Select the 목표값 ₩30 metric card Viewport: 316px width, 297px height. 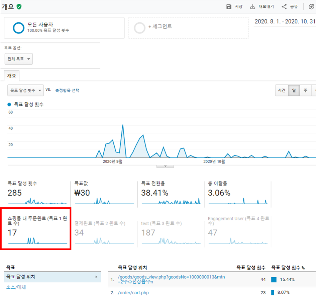point(104,193)
